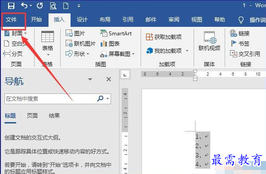The height and width of the screenshot is (174, 266).
Task: Open the 邮件 tab
Action: click(x=151, y=20)
